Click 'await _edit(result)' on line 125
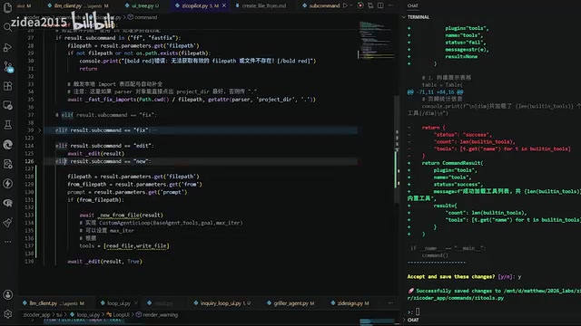581x326 pixels. 96,153
